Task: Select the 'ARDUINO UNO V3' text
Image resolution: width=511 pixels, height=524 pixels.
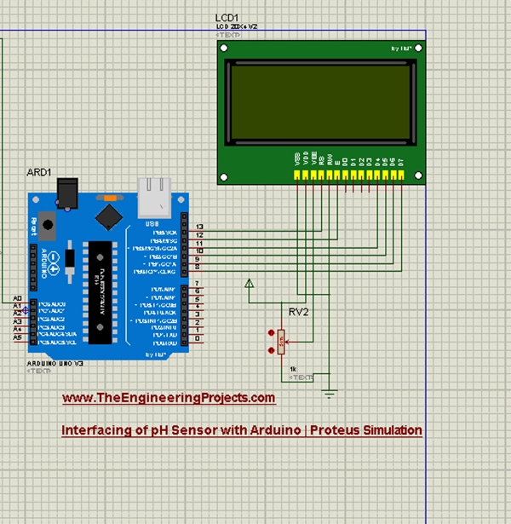Action: point(55,363)
